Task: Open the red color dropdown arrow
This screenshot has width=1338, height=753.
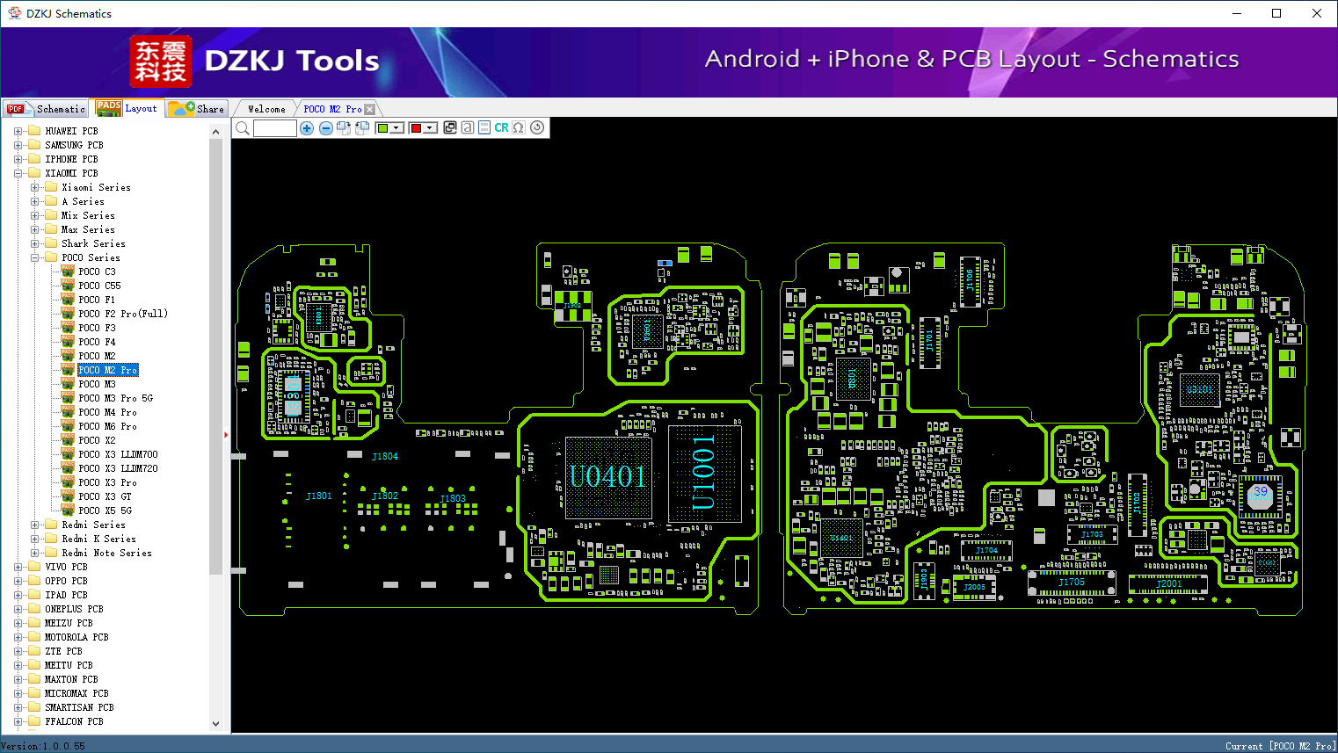Action: pyautogui.click(x=430, y=128)
